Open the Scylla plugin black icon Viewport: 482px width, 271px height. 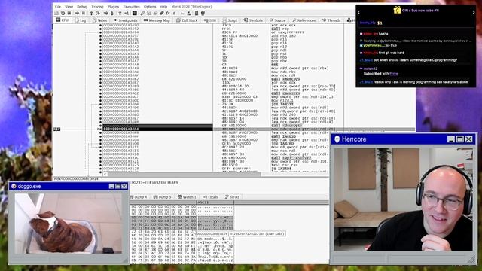point(135,14)
